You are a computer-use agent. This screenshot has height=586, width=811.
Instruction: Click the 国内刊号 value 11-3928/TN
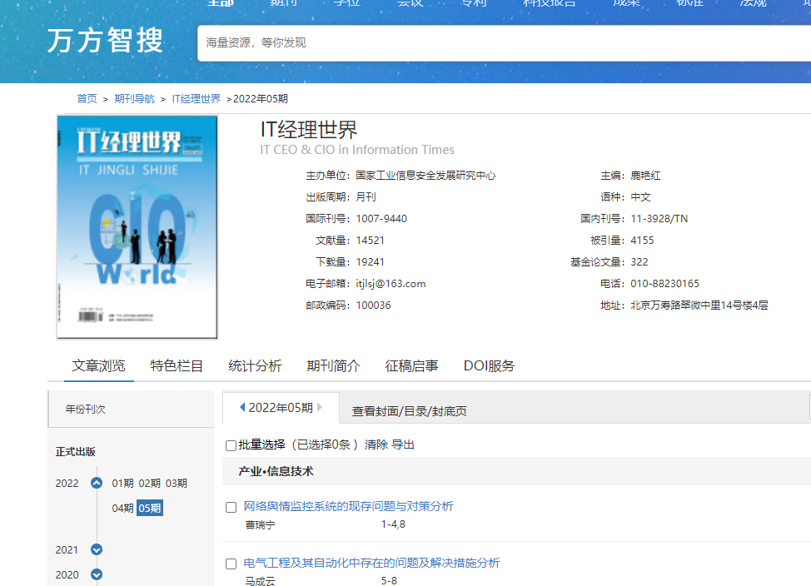[x=659, y=219]
